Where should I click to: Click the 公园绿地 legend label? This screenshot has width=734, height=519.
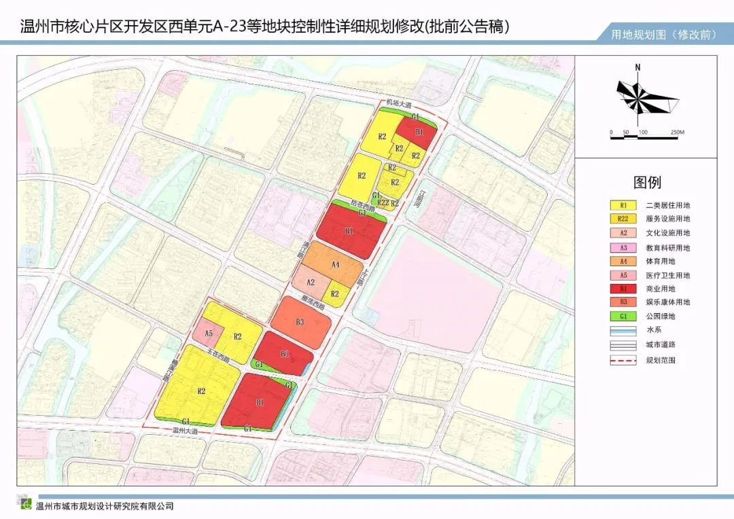661,317
